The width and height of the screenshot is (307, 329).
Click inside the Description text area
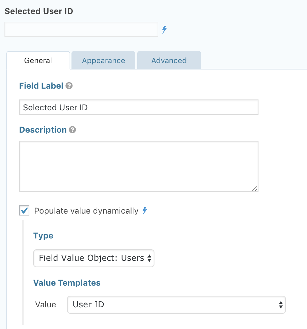click(x=139, y=166)
